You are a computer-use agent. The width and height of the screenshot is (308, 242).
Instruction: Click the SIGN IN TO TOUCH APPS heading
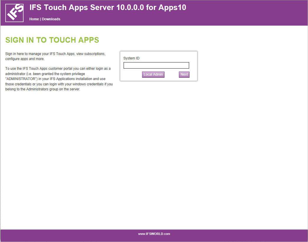tap(52, 40)
